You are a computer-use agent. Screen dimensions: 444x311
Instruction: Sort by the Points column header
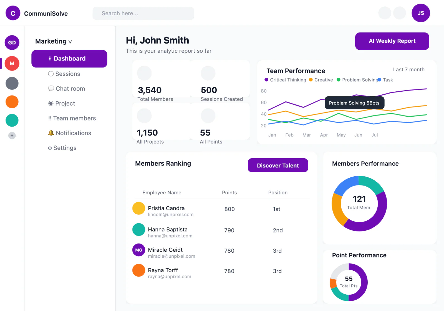click(229, 193)
